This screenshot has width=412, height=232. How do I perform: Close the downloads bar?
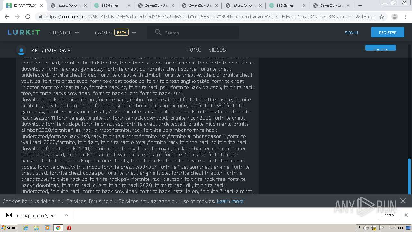point(406,215)
